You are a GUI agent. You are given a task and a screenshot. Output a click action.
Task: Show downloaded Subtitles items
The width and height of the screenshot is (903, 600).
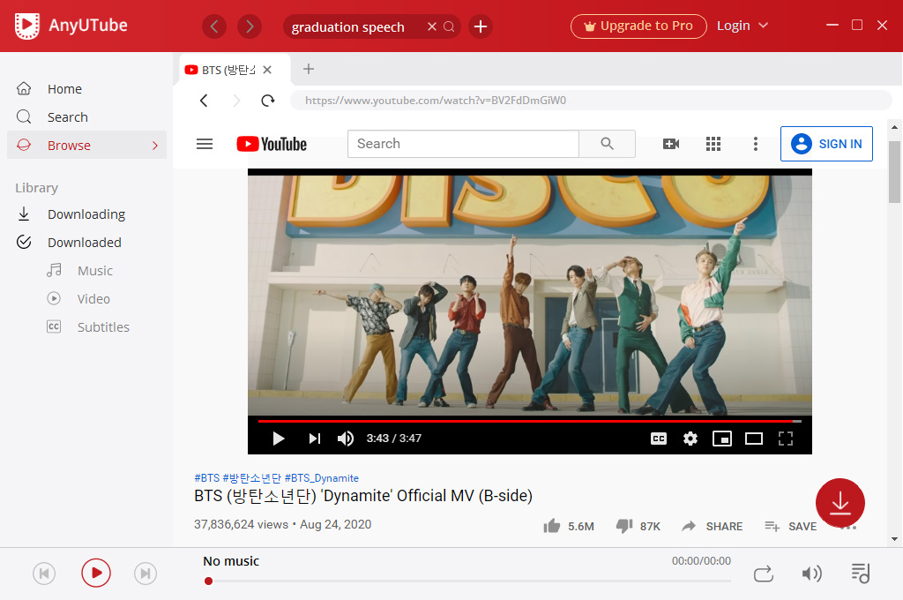[x=103, y=326]
